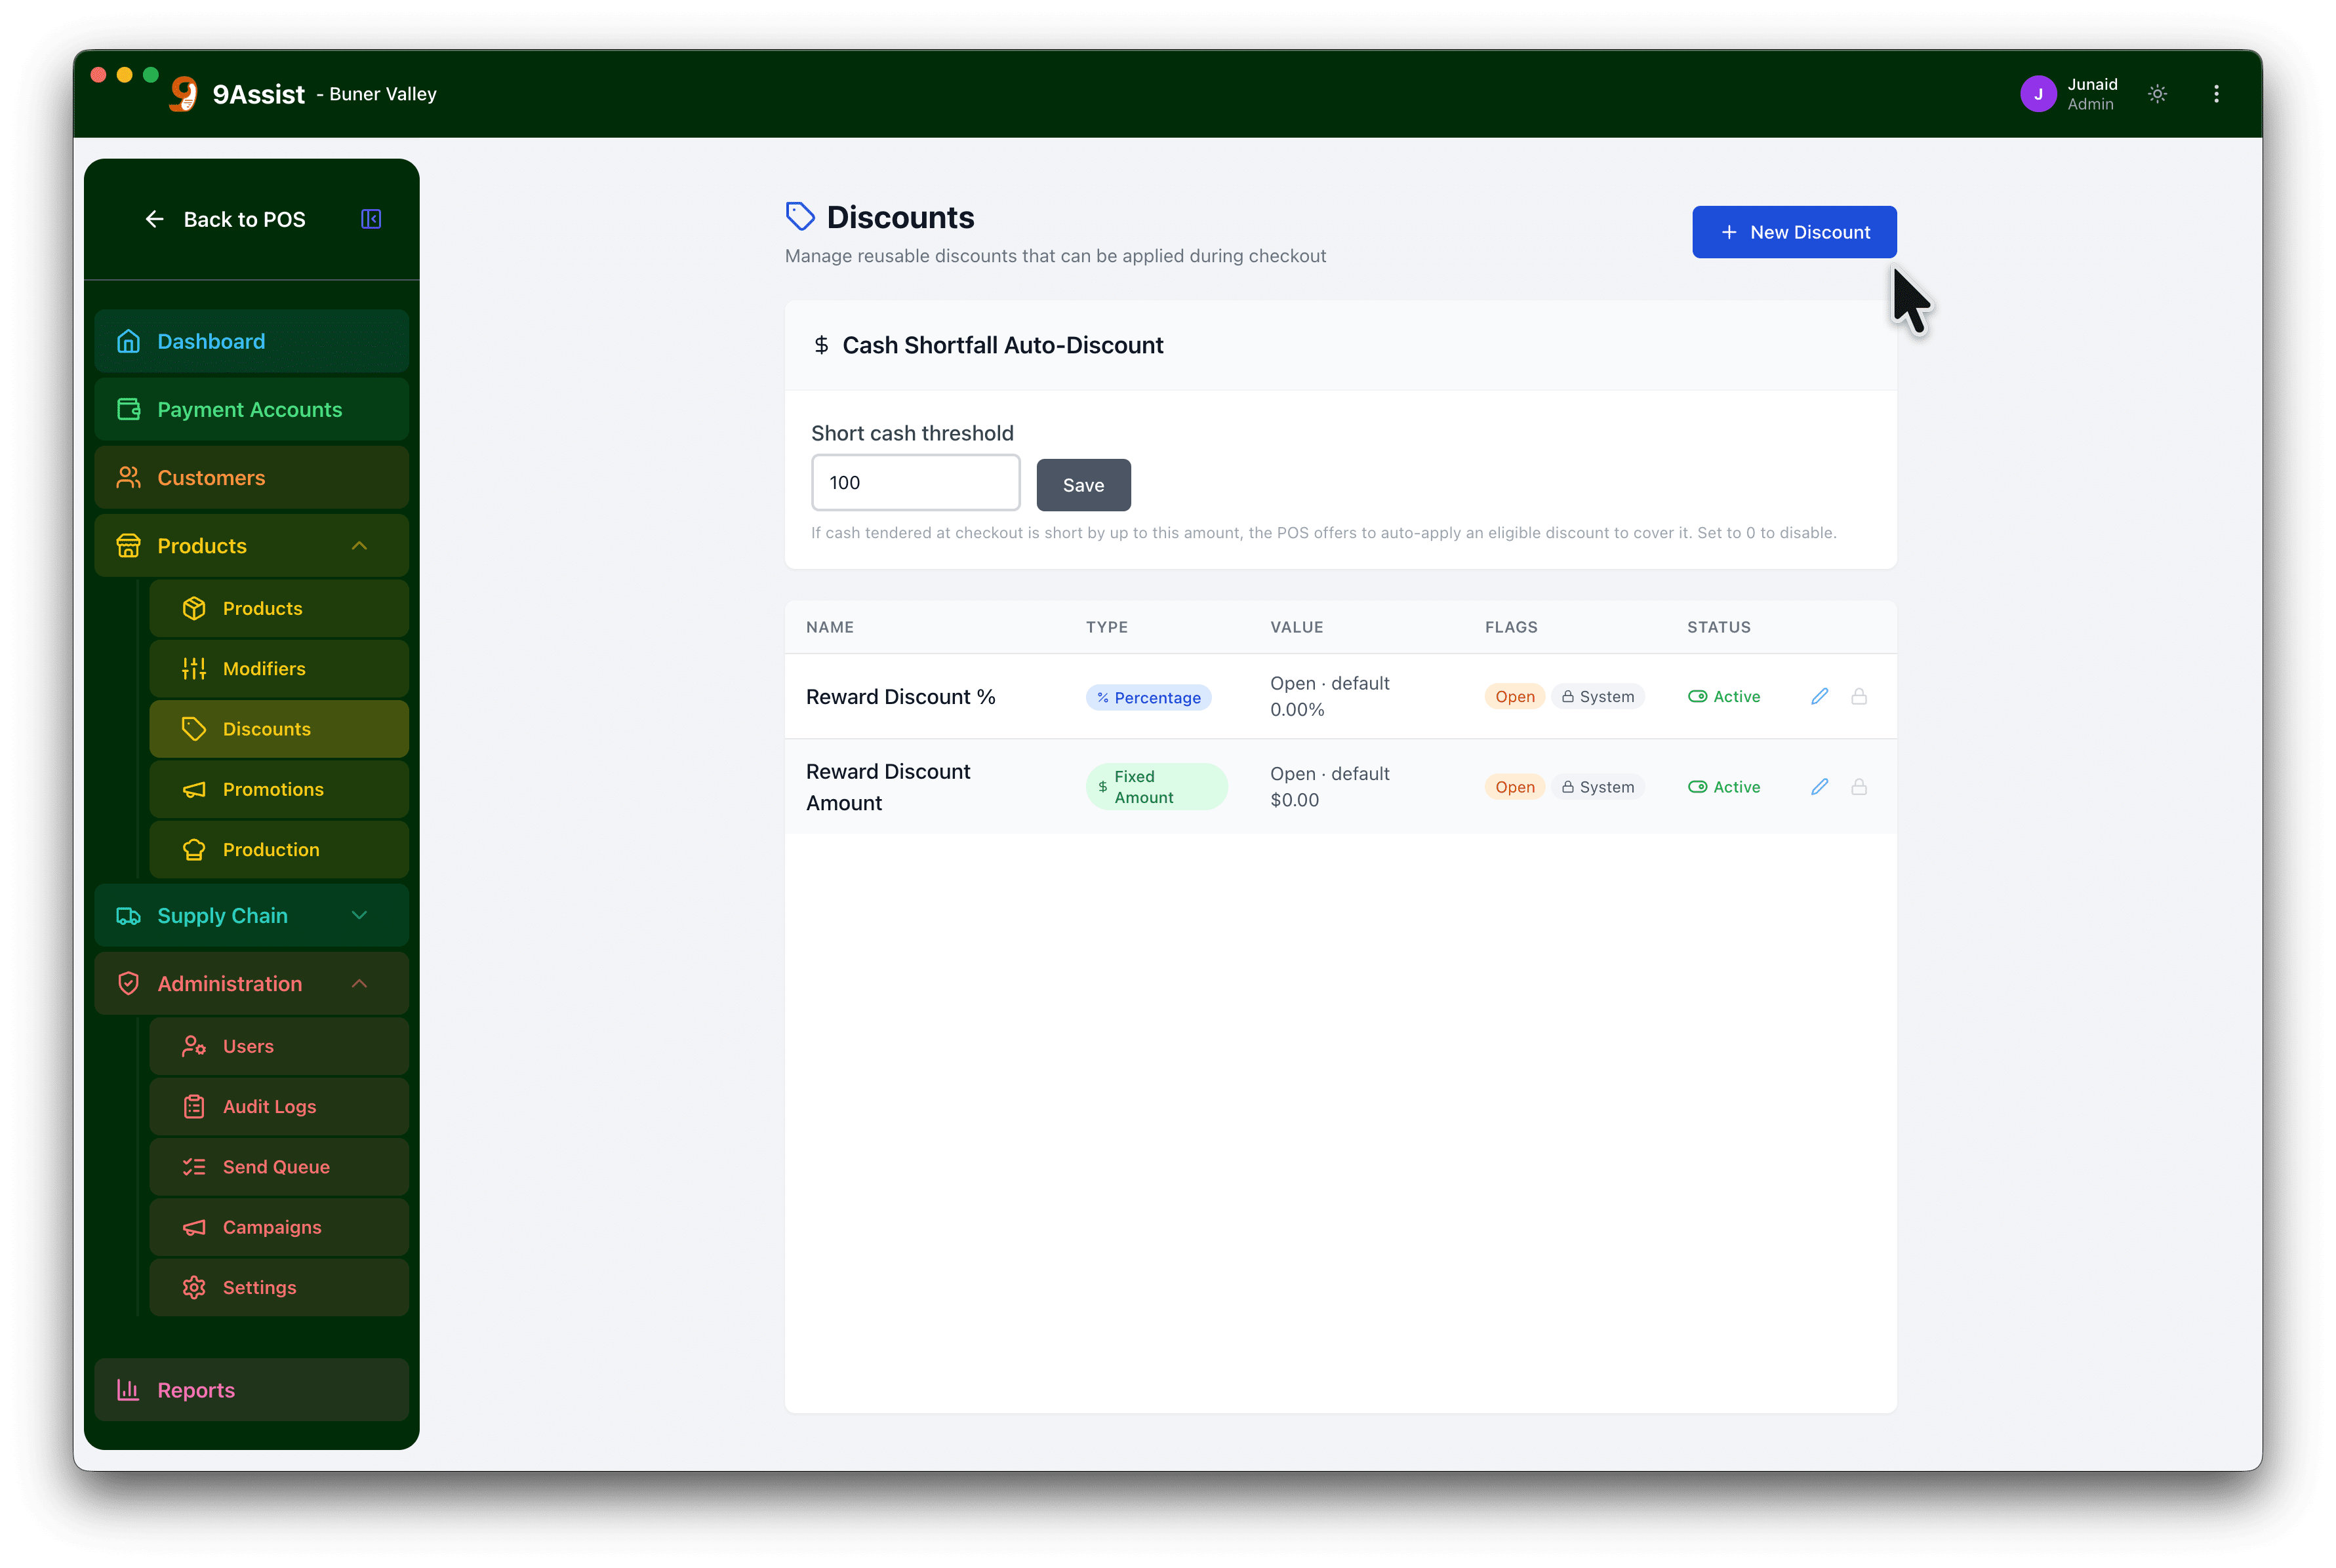Open Dashboard in the sidebar
The image size is (2336, 1568).
point(251,341)
